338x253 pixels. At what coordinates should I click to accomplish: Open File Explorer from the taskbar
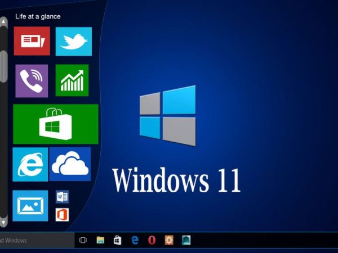point(100,240)
